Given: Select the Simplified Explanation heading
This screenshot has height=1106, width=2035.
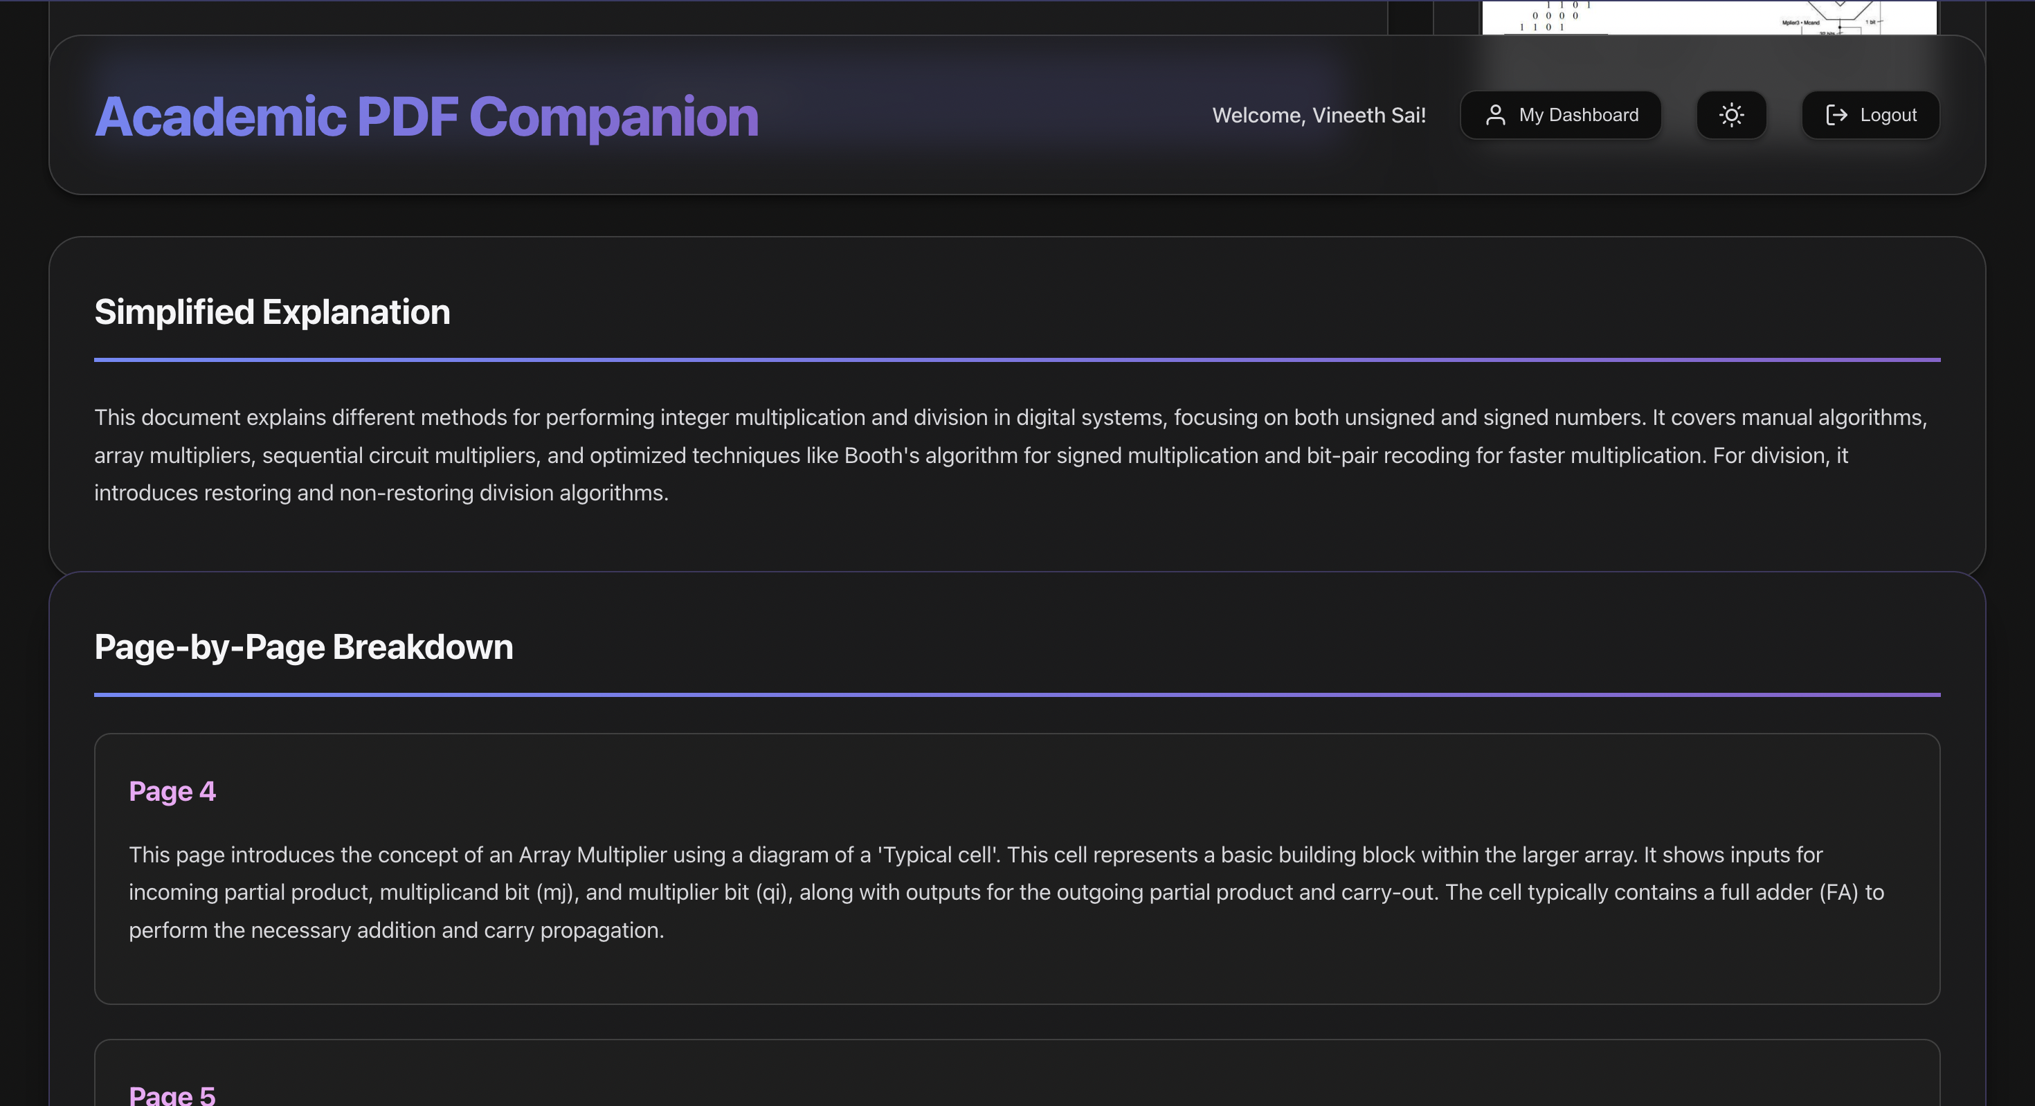Looking at the screenshot, I should click(x=272, y=312).
